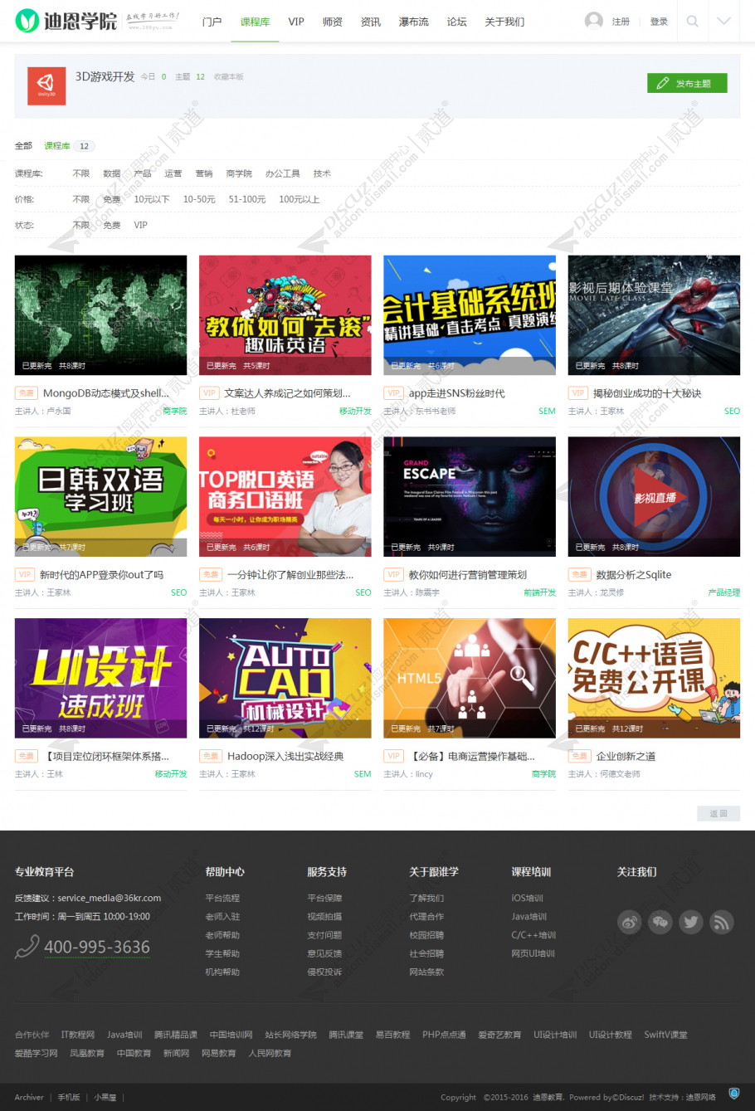Click the 登录 login link
This screenshot has height=1111, width=755.
click(659, 22)
